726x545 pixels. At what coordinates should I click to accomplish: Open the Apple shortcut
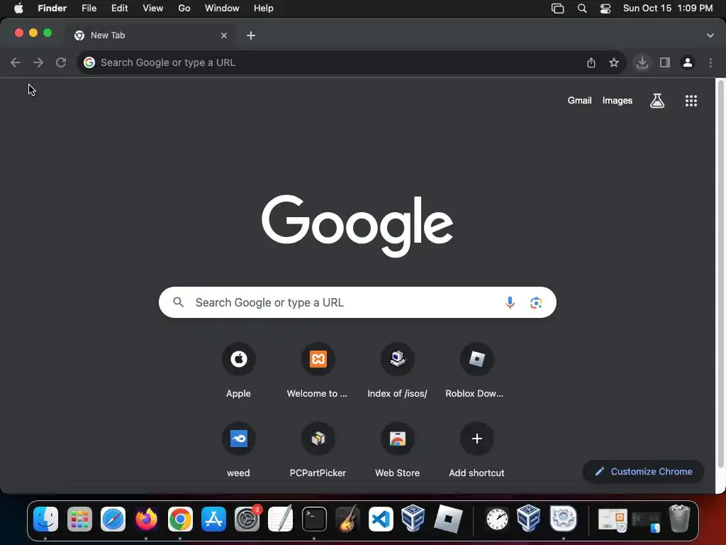[x=238, y=370]
